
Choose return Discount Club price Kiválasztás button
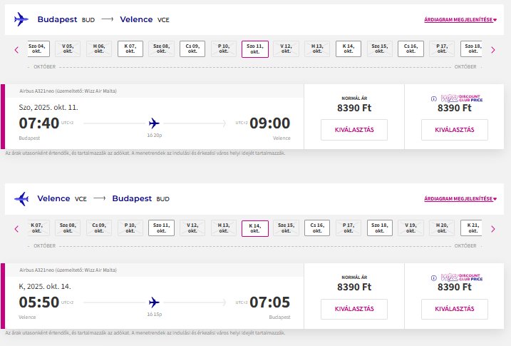(454, 309)
